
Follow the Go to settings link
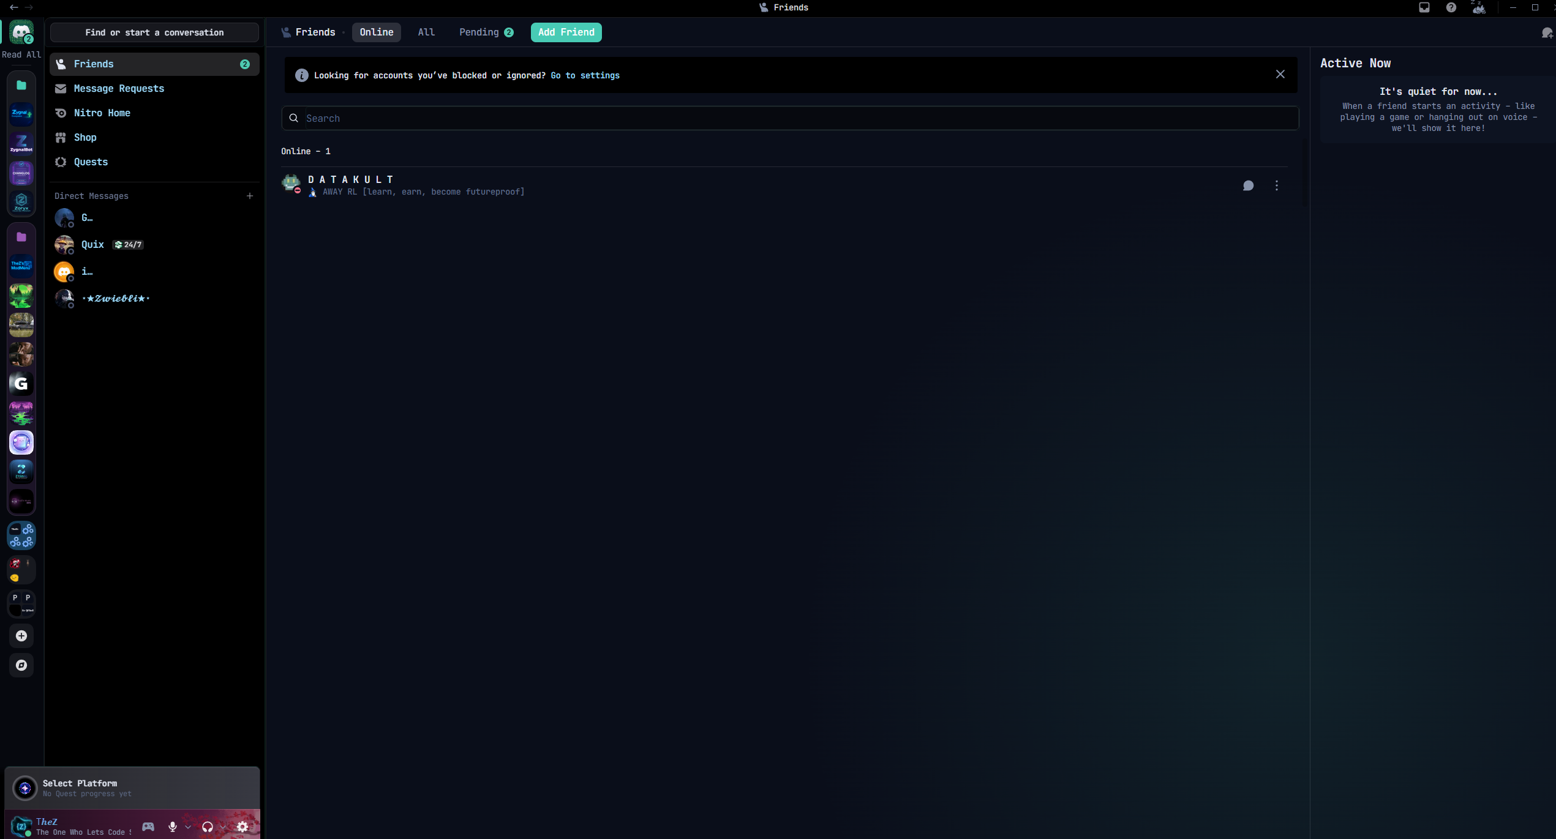click(585, 75)
